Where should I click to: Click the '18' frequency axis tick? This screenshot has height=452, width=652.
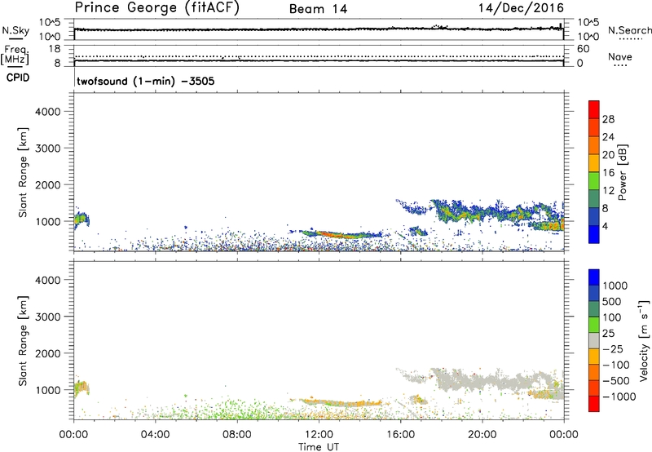pos(55,49)
